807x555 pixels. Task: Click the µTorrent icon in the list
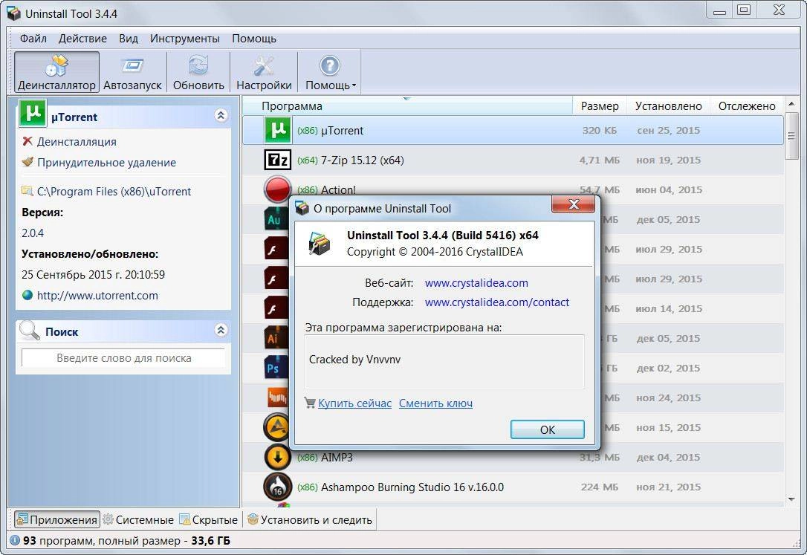point(277,130)
